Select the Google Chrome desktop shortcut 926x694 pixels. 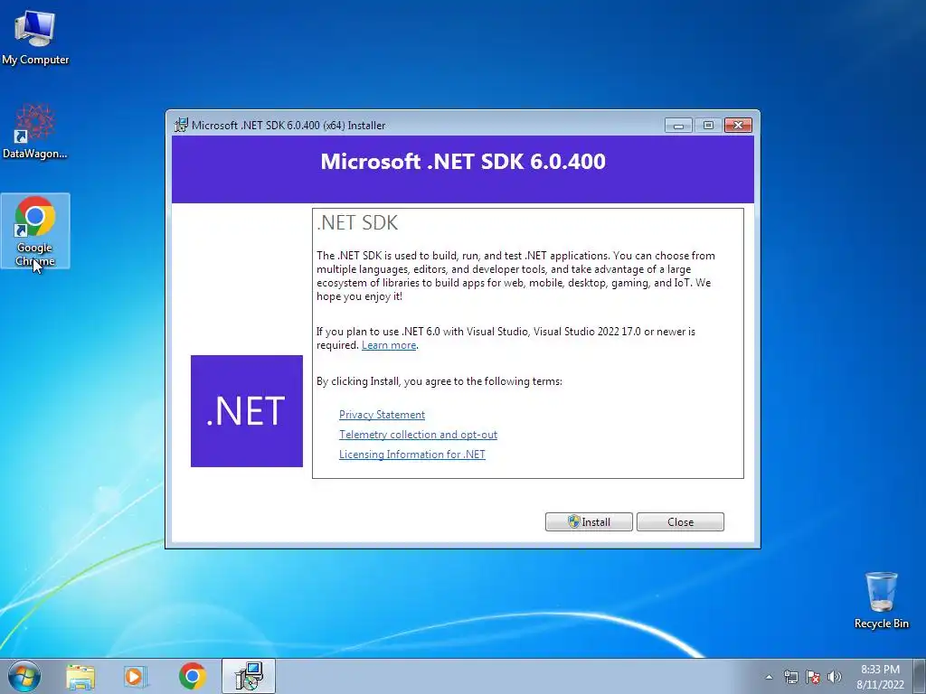(35, 230)
